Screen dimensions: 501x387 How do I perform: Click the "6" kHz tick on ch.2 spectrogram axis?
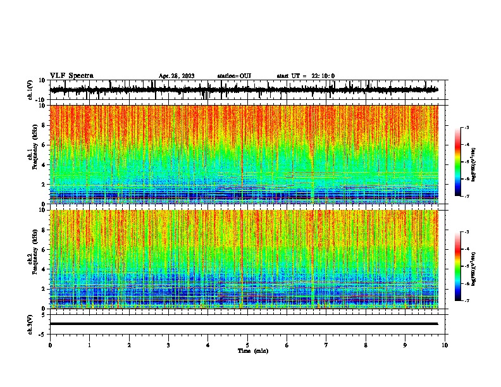point(44,250)
